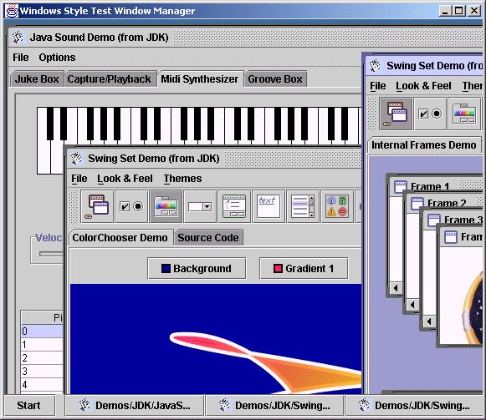
Task: Open the Themes menu in front Swing window
Action: tap(183, 179)
